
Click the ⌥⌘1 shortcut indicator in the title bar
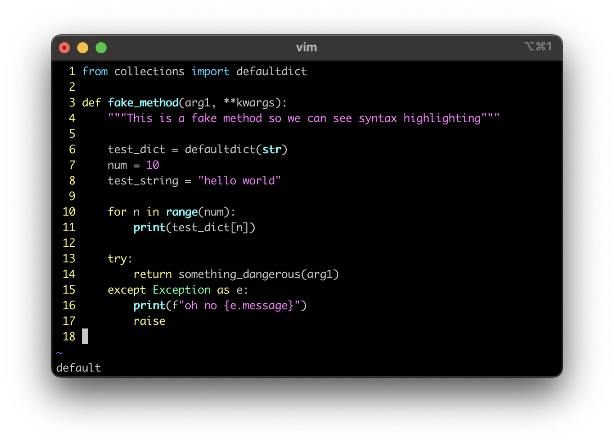point(538,46)
